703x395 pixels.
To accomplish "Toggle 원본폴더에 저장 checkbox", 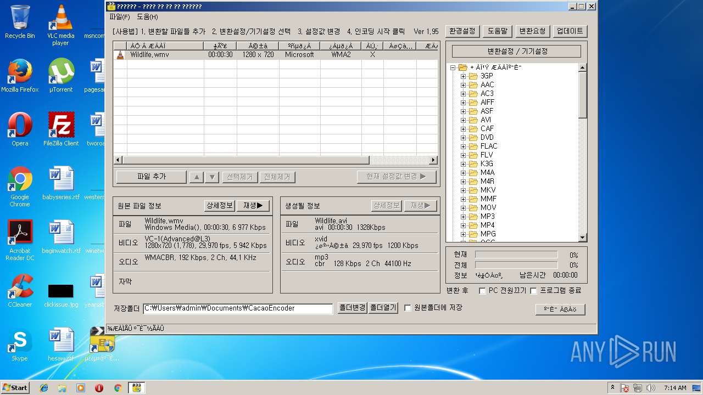I will click(408, 308).
